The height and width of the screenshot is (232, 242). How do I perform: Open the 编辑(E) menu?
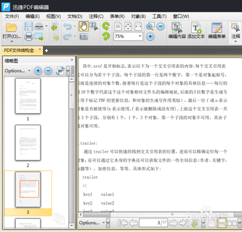pyautogui.click(x=32, y=17)
